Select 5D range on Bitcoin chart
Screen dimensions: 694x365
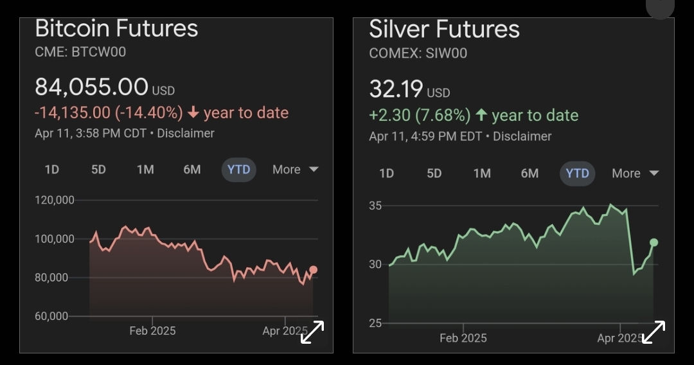click(98, 170)
